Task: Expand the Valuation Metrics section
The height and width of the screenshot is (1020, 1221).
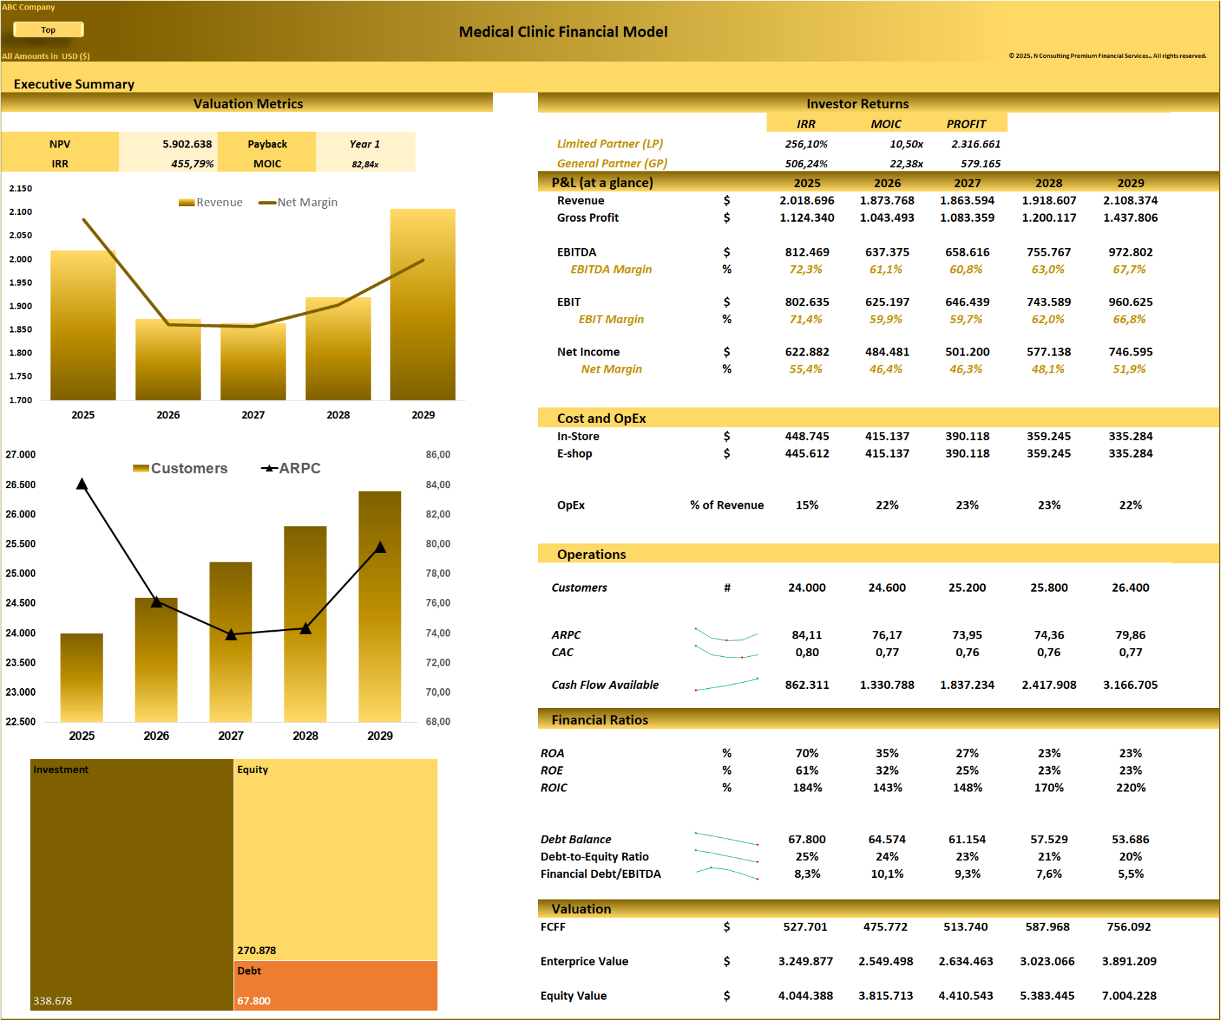Action: click(x=248, y=103)
